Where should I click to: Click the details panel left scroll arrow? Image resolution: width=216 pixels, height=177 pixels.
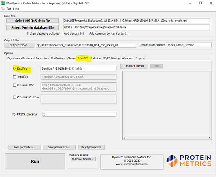pyautogui.click(x=124, y=138)
